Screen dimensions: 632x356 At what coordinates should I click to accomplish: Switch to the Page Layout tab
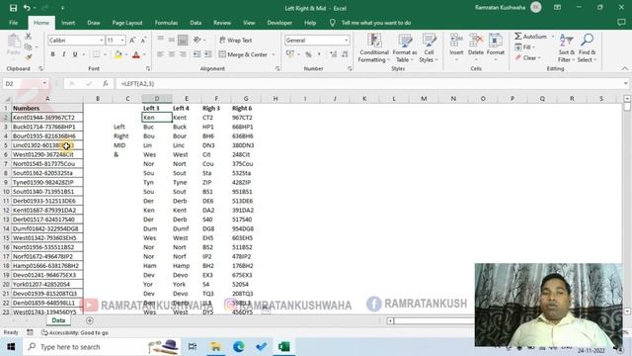[127, 23]
